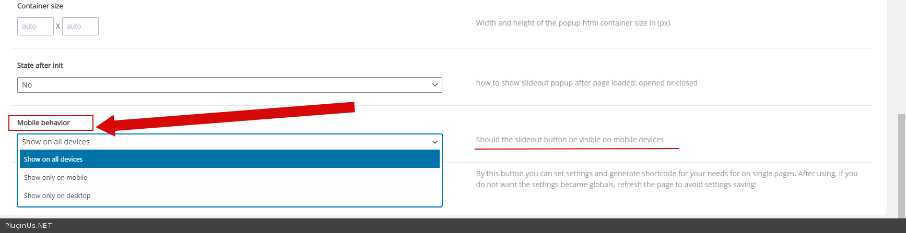Click the "Mobile behavior" field label
Image resolution: width=906 pixels, height=233 pixels.
tap(43, 123)
